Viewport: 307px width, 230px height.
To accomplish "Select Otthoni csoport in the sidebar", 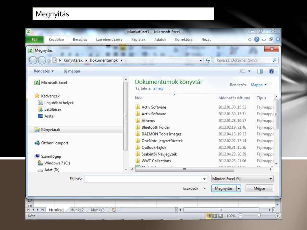I will coord(51,143).
